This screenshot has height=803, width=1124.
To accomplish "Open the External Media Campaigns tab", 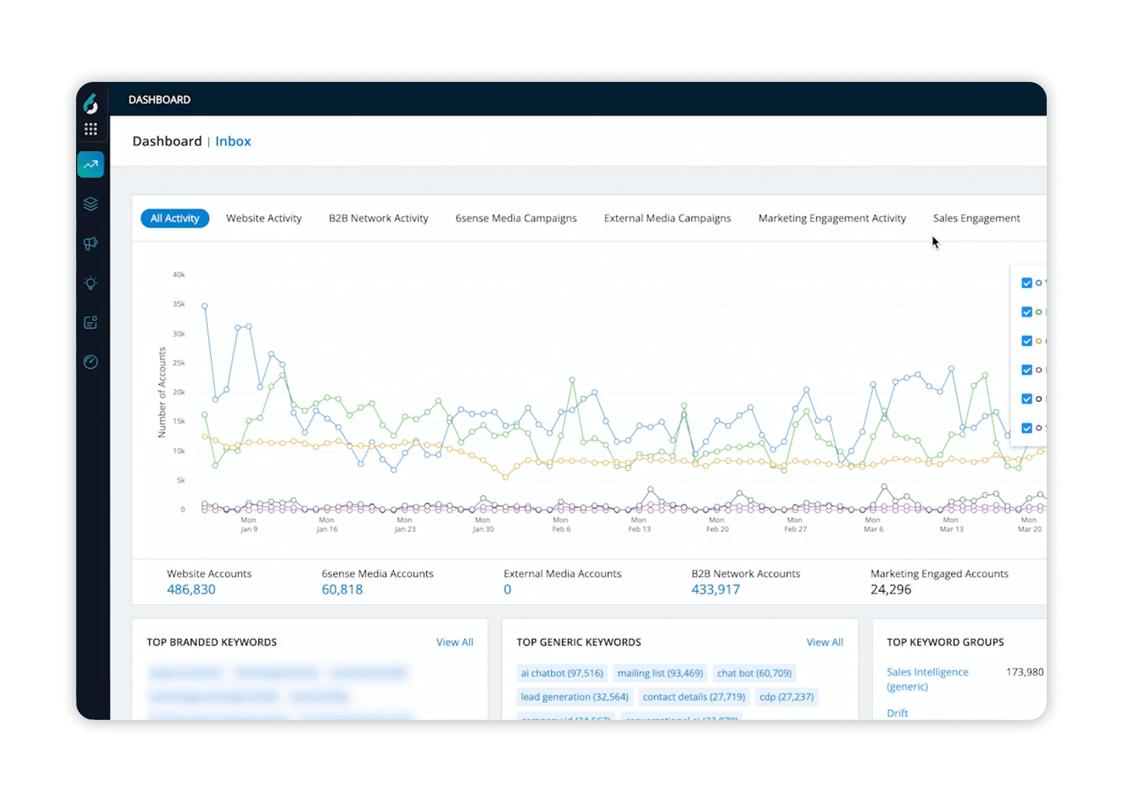I will coord(667,218).
